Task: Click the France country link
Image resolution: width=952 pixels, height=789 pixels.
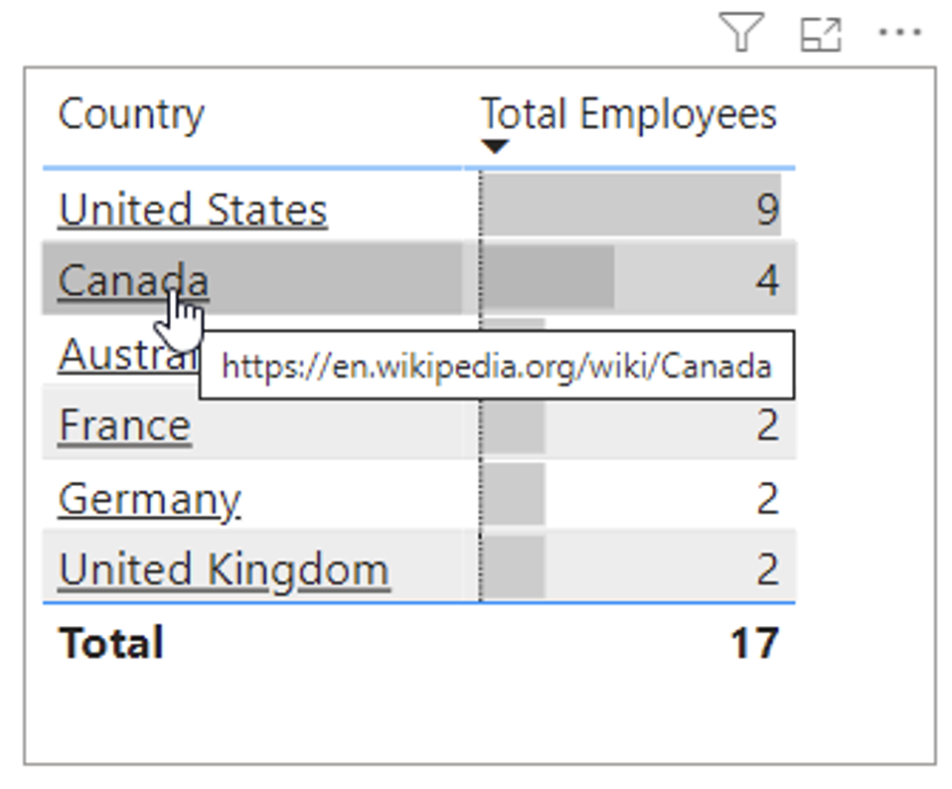Action: click(x=124, y=425)
